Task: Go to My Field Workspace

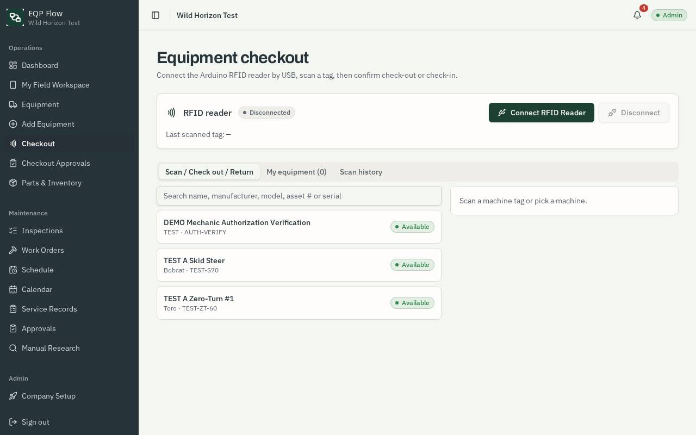Action: [69, 85]
